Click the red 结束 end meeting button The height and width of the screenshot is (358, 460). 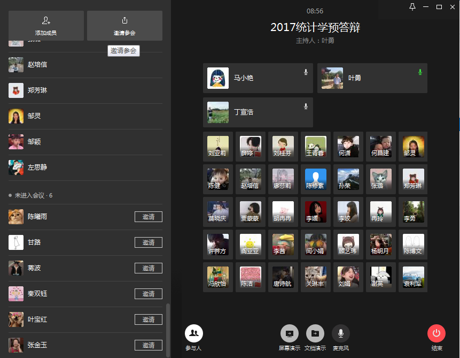(436, 333)
